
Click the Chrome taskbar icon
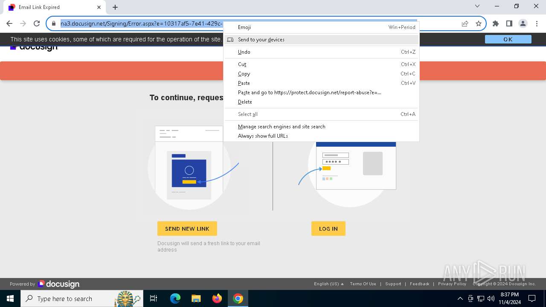[238, 298]
